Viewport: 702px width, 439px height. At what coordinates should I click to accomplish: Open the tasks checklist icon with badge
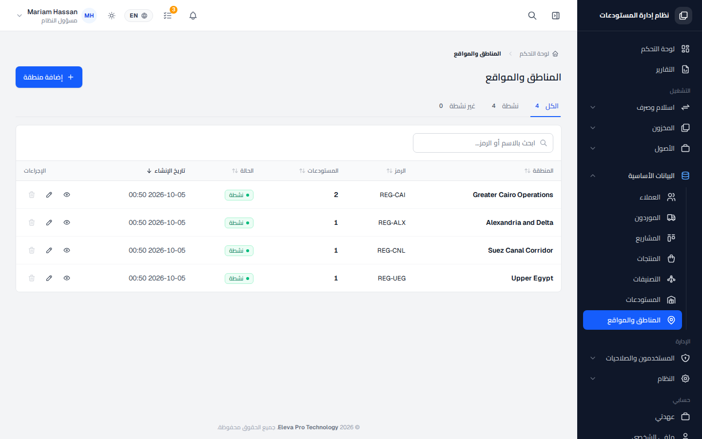point(168,16)
